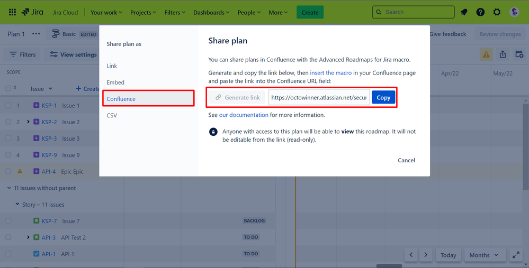Screen dimensions: 529x268
Task: Click the fullscreen expand arrows icon
Action: 516,255
